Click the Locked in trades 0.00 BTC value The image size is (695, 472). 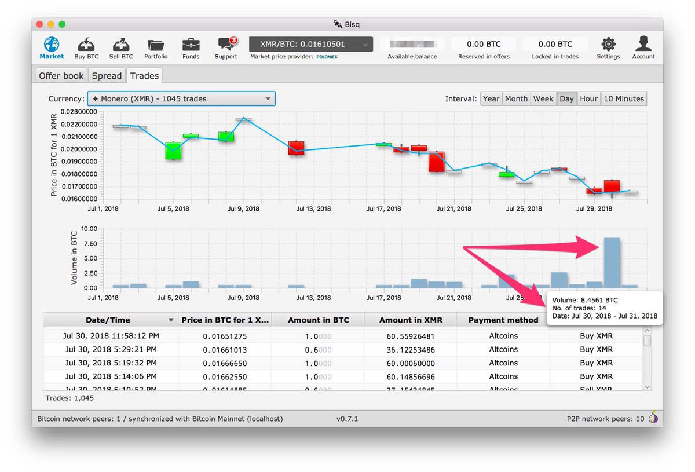pos(555,44)
